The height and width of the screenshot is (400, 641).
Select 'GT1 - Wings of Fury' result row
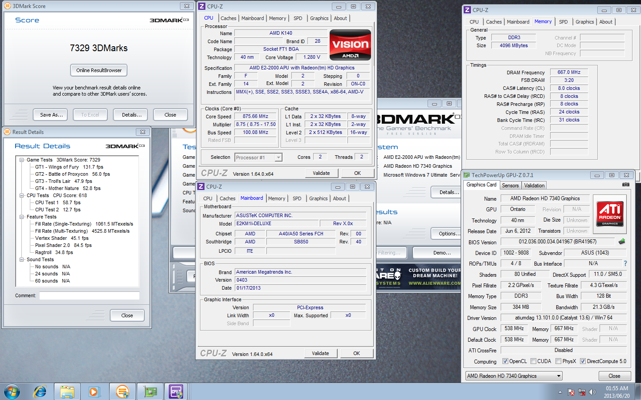[x=69, y=167]
